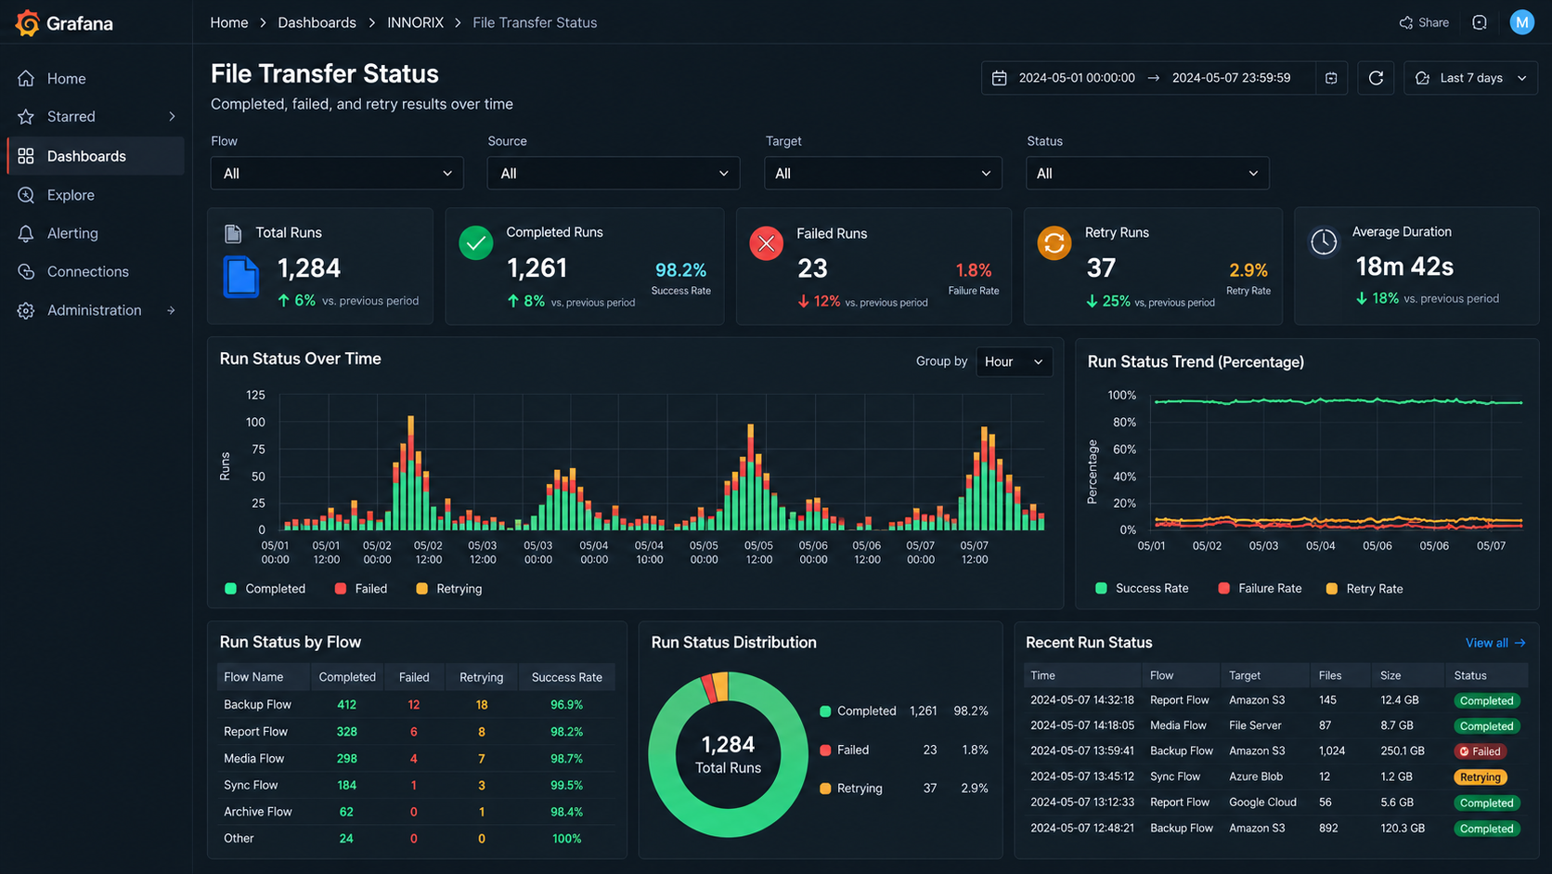
Task: Toggle Retry Rate series in trend legend
Action: point(1364,589)
